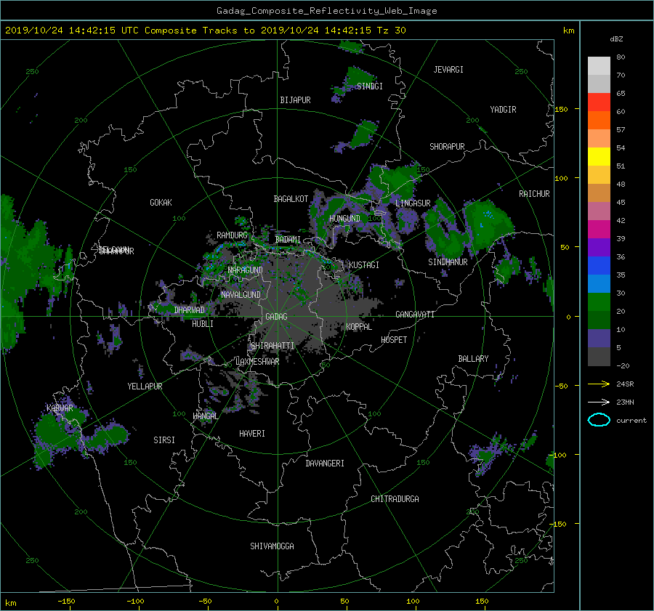The image size is (654, 611).
Task: Click the SINDHANUR city label
Action: 448,262
